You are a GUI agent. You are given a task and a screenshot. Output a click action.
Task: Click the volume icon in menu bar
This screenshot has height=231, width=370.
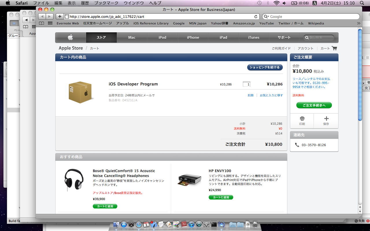pos(284,3)
